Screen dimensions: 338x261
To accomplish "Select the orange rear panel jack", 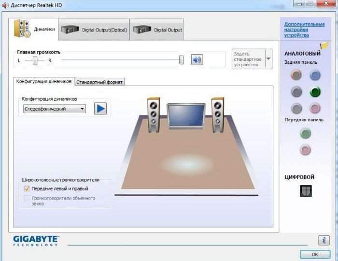I will click(296, 74).
